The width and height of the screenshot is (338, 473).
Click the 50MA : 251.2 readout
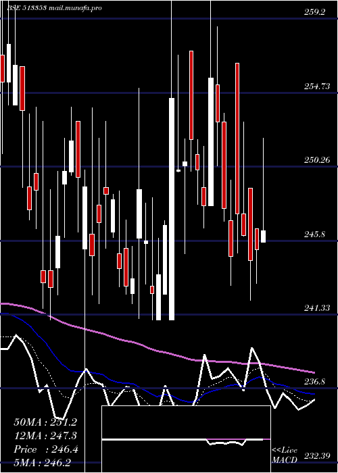pos(45,422)
